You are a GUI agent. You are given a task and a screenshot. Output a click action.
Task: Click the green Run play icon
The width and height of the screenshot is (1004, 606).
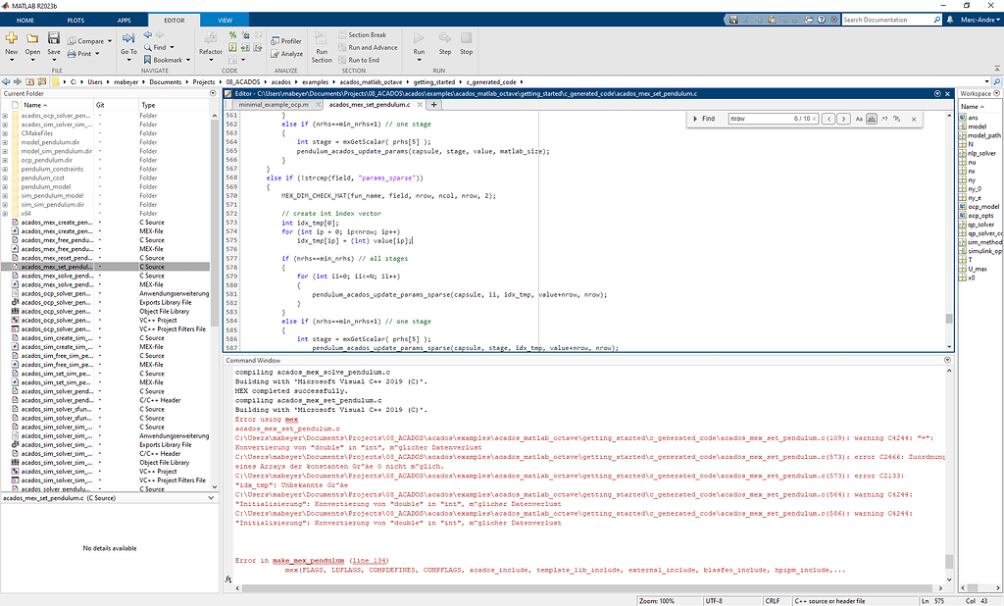pos(419,38)
